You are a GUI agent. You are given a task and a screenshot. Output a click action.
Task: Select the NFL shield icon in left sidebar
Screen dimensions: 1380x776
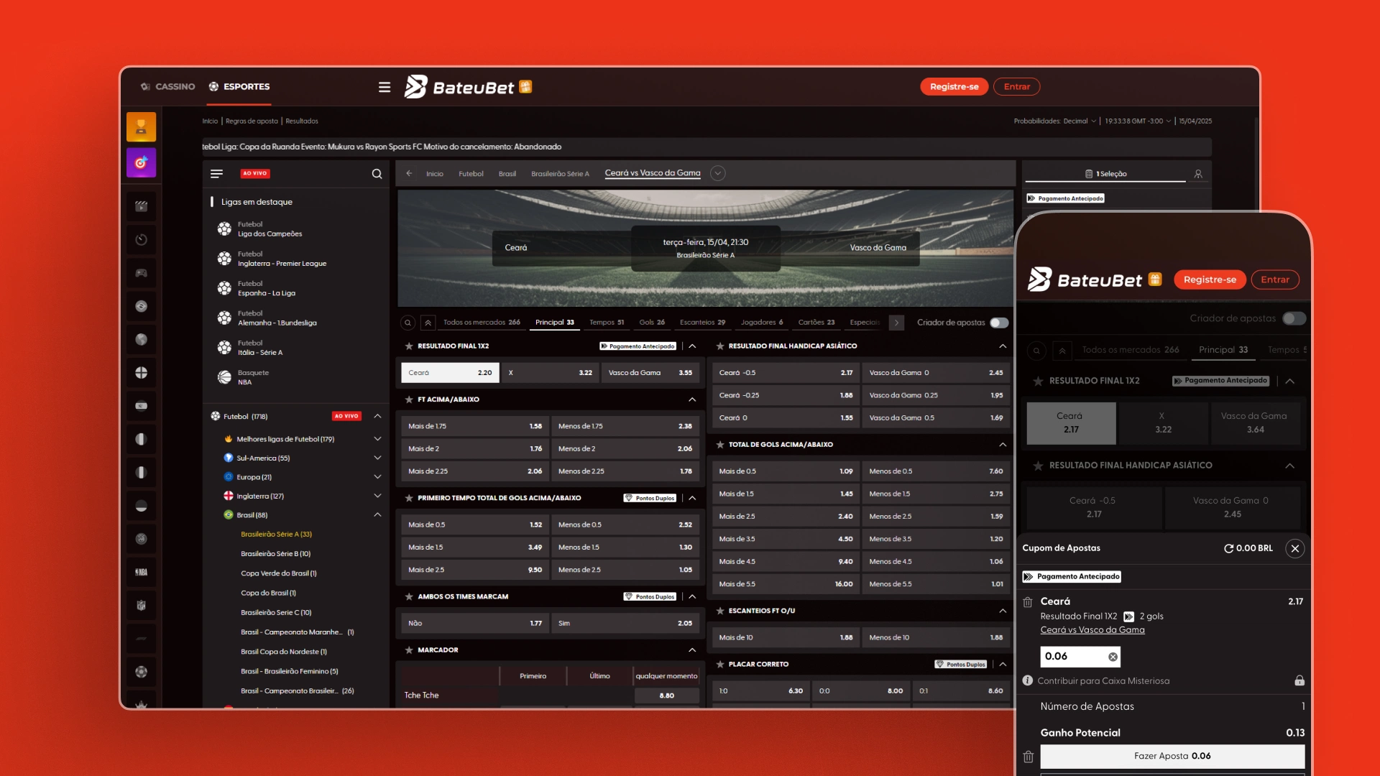coord(141,606)
